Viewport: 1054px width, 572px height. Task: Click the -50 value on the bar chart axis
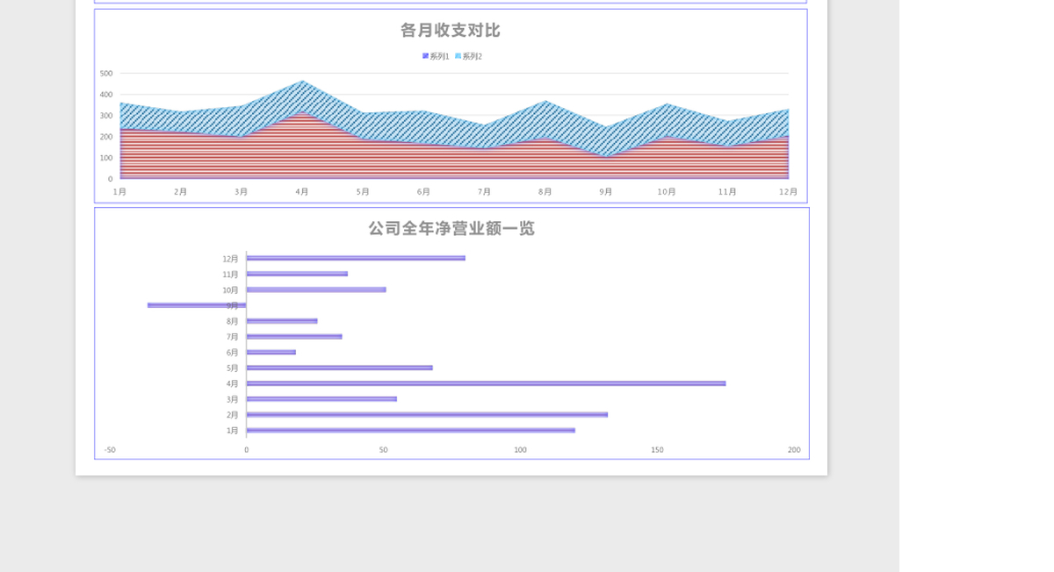[x=110, y=450]
